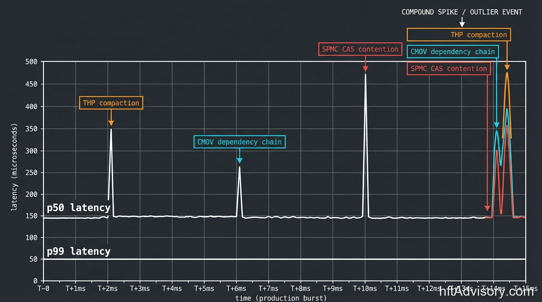Expand the T+10ms tick on the time axis
This screenshot has height=302, width=542.
(x=365, y=288)
